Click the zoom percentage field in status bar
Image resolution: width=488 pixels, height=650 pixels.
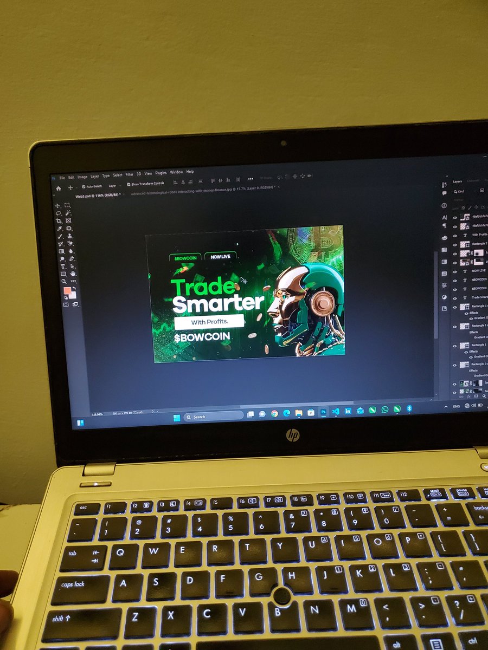coord(97,414)
